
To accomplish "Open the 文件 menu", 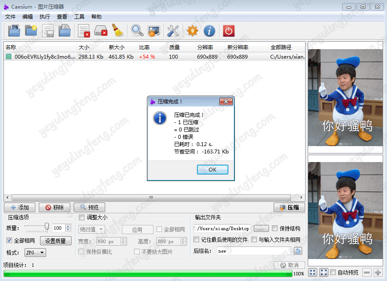I will (10, 16).
